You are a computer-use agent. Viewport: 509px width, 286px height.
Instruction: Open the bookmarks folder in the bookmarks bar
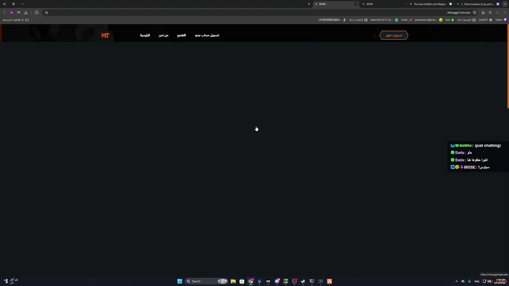(16, 20)
